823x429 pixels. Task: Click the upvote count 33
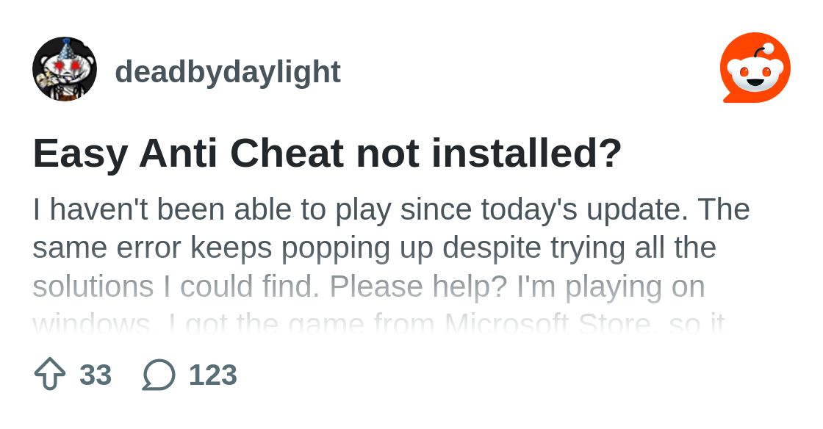[x=96, y=375]
